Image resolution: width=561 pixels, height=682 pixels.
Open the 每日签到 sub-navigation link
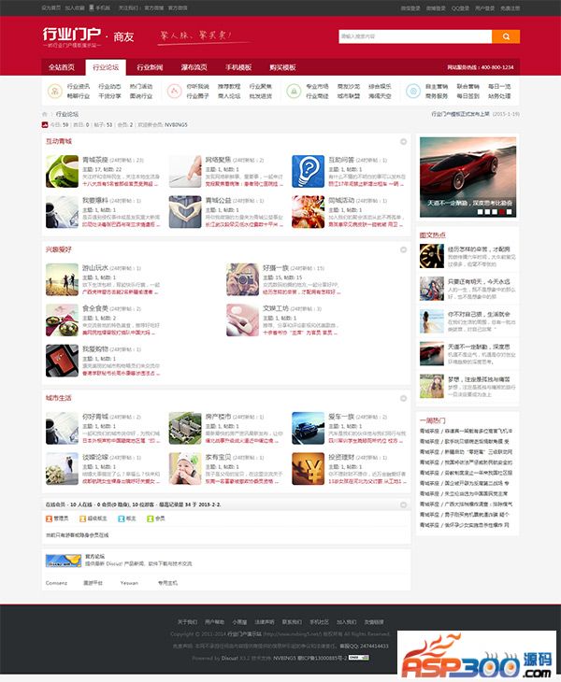(x=467, y=96)
